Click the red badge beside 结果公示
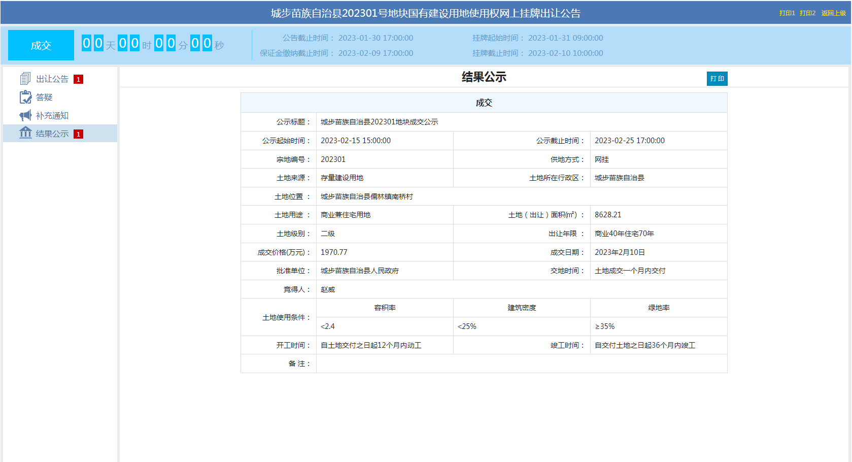852x462 pixels. click(78, 134)
